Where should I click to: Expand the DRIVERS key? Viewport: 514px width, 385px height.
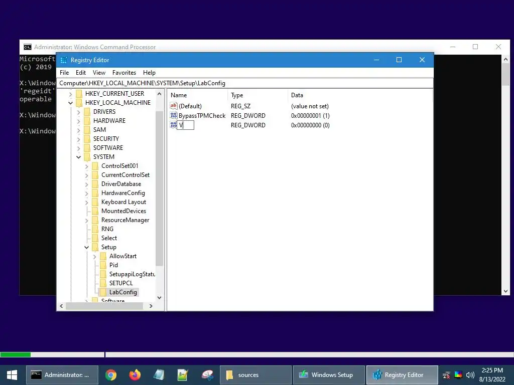coord(79,112)
